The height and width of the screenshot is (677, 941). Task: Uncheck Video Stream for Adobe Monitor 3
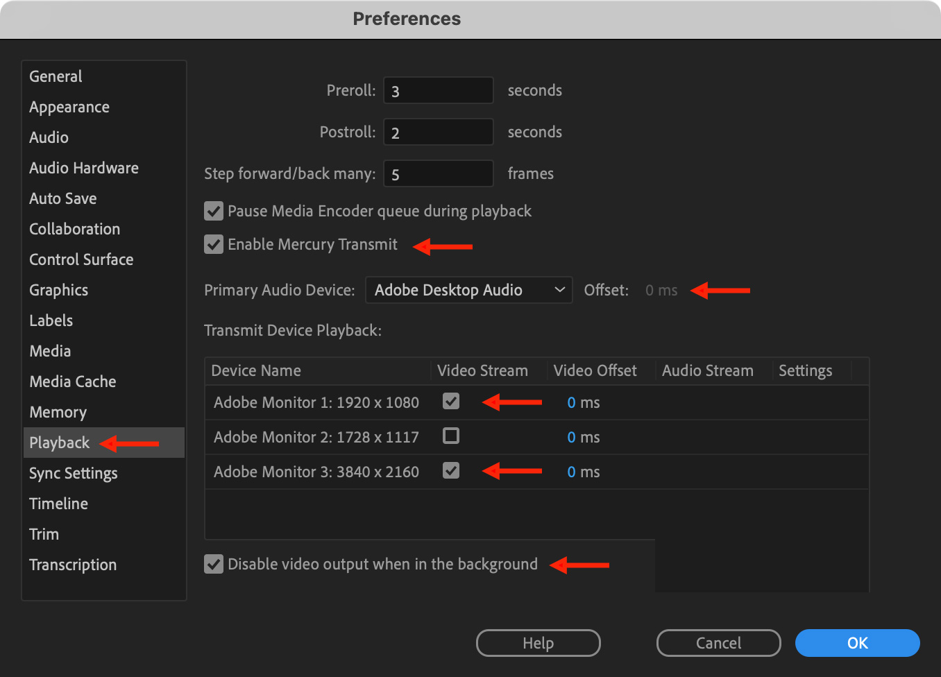click(x=451, y=471)
